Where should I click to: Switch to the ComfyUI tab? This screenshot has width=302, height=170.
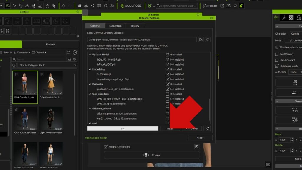point(95,26)
